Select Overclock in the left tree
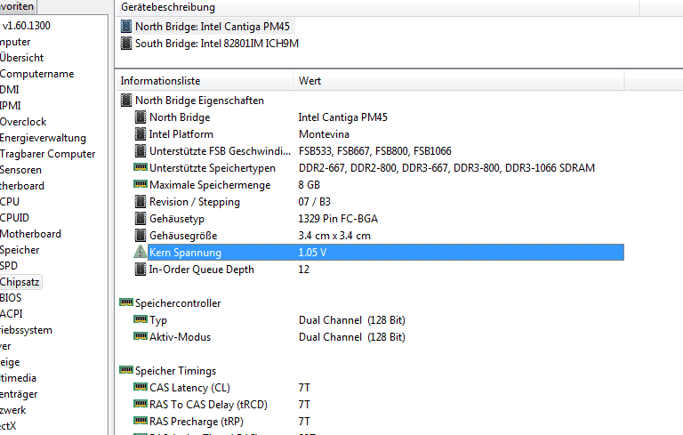The width and height of the screenshot is (683, 435). point(23,122)
